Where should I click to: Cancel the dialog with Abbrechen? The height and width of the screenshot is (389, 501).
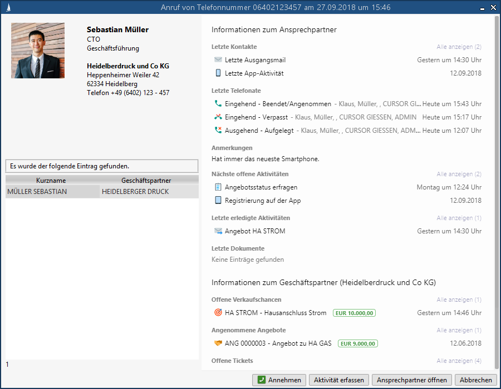pyautogui.click(x=475, y=380)
